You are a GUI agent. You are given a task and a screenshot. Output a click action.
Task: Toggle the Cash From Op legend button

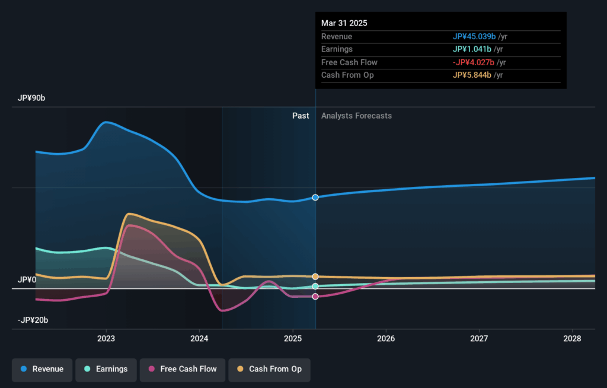click(x=269, y=369)
